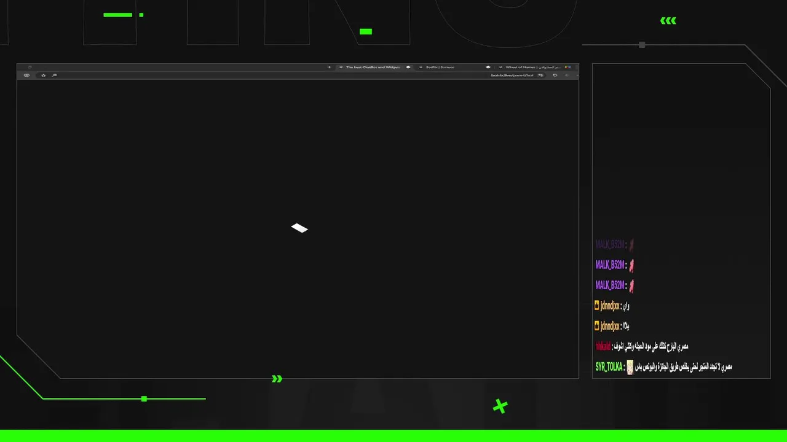
Task: Click SYR_TOLKA's Arabic message text
Action: [x=683, y=367]
